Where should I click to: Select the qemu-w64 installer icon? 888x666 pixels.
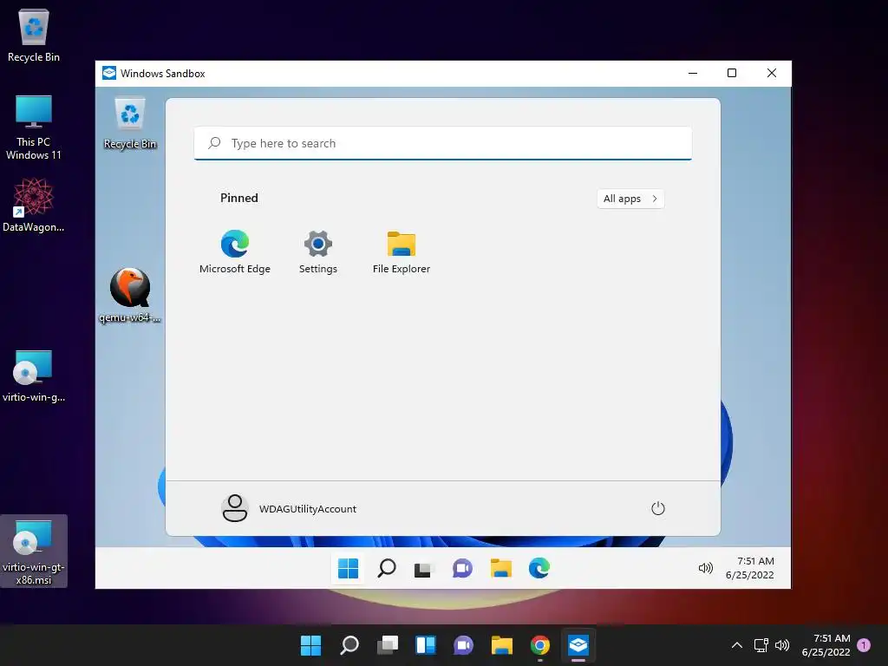coord(130,295)
